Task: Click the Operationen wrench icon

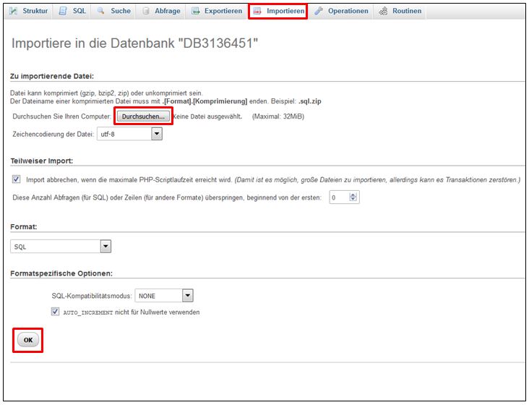Action: (319, 11)
